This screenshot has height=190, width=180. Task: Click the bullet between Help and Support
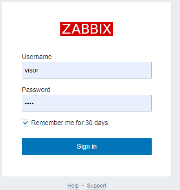tap(83, 185)
